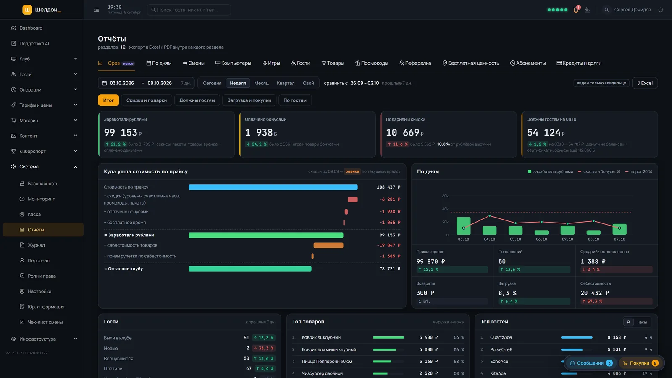The image size is (672, 378).
Task: Click the search guest input field
Action: pyautogui.click(x=189, y=10)
